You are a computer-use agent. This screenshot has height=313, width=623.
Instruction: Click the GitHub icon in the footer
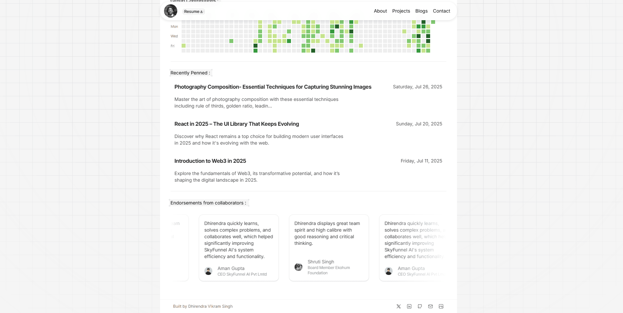click(x=420, y=306)
